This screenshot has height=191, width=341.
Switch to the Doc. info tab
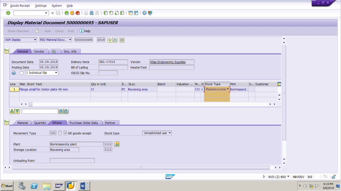coord(70,51)
